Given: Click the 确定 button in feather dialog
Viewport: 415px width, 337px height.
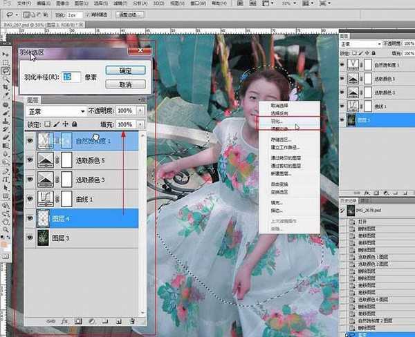Looking at the screenshot, I should point(125,70).
